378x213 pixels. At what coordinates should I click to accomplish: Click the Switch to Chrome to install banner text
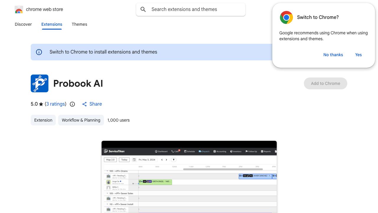pos(103,52)
